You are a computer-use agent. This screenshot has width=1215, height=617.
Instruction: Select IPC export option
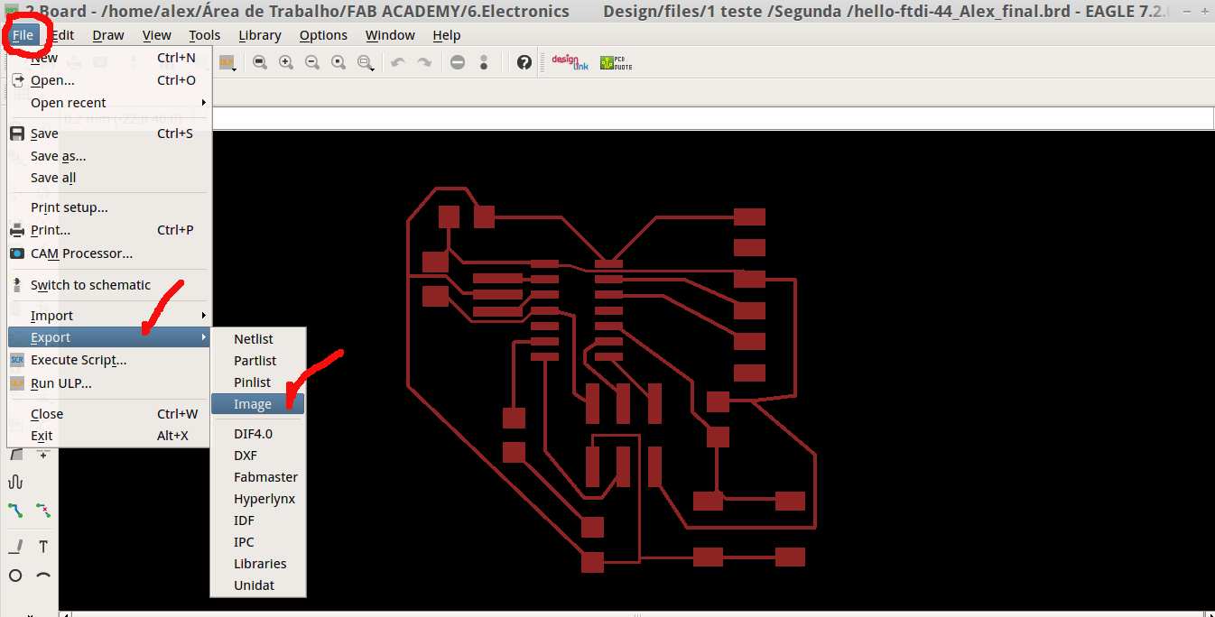click(258, 542)
